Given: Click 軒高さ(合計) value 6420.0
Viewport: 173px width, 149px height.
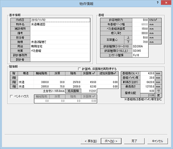Looking at the screenshot, I should click(x=147, y=82).
